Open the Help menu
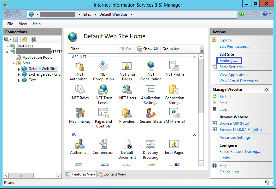This screenshot has width=276, height=189. [x=37, y=24]
